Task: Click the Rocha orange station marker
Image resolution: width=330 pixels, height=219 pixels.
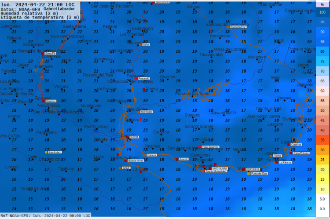Action: point(271,156)
